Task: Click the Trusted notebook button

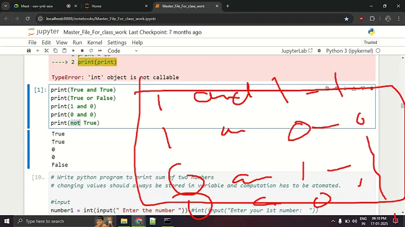Action: (x=370, y=42)
